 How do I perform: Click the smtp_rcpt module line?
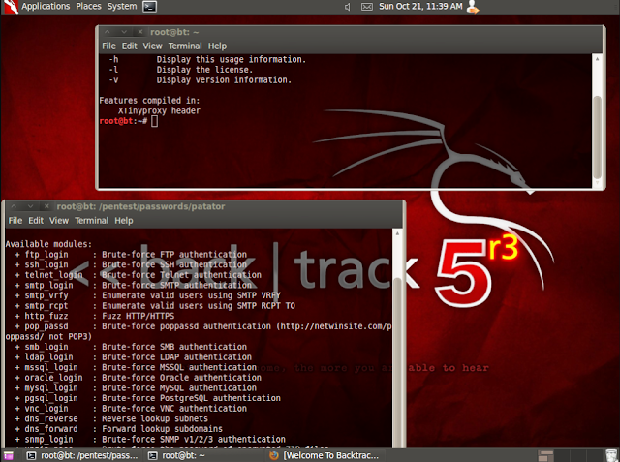point(155,306)
